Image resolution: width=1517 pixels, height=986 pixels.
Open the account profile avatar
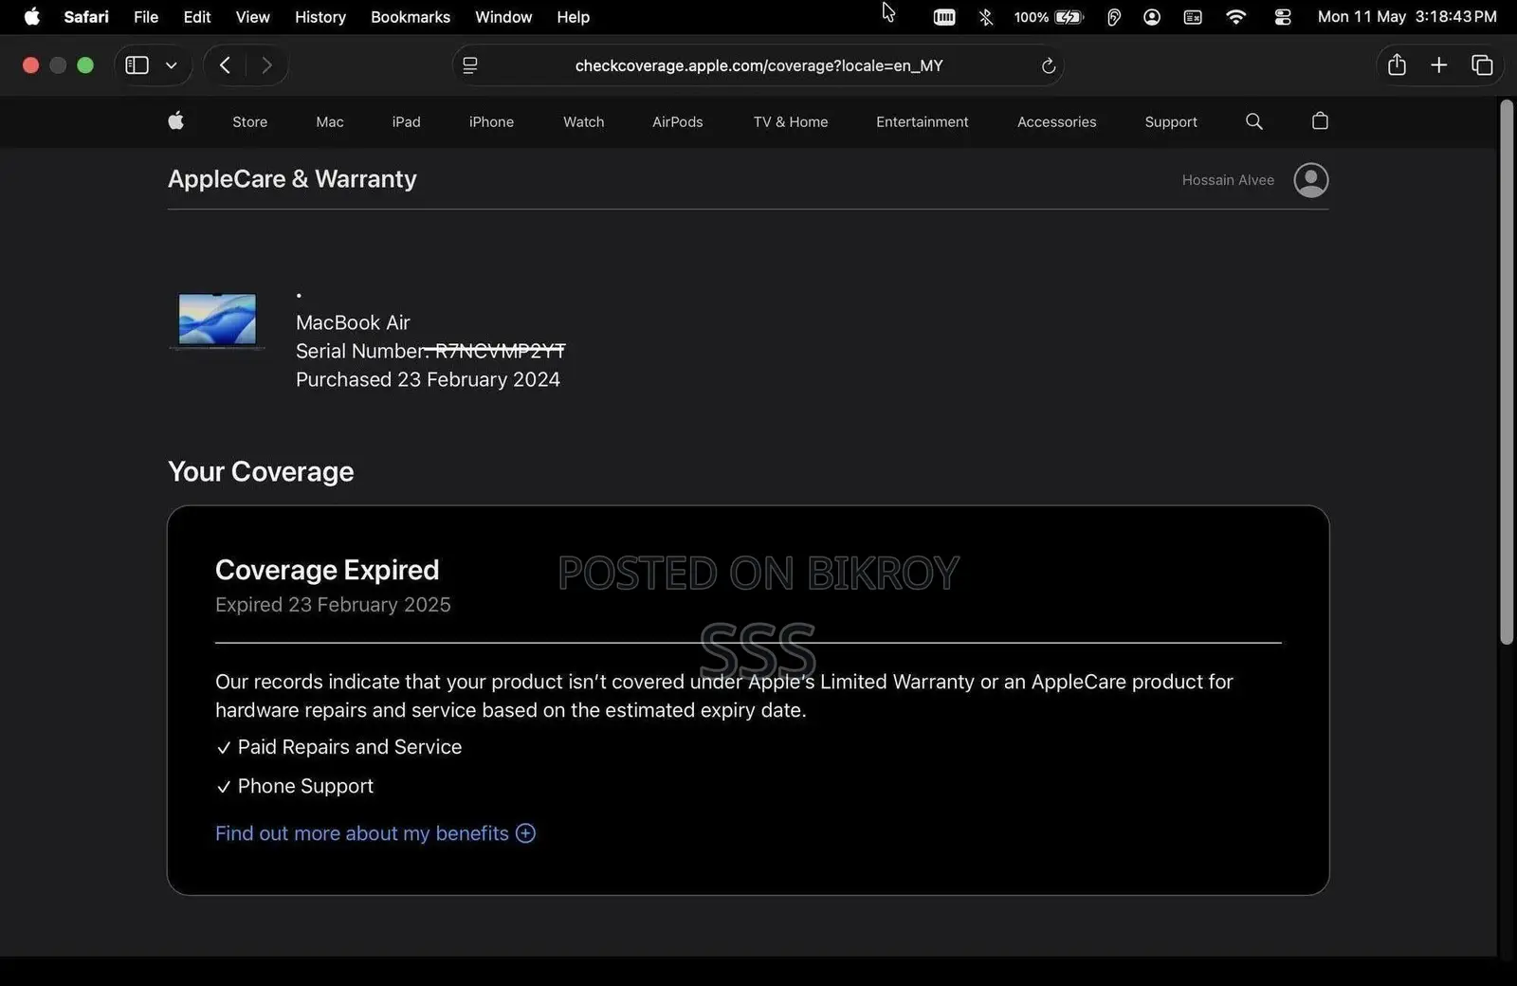click(1311, 180)
